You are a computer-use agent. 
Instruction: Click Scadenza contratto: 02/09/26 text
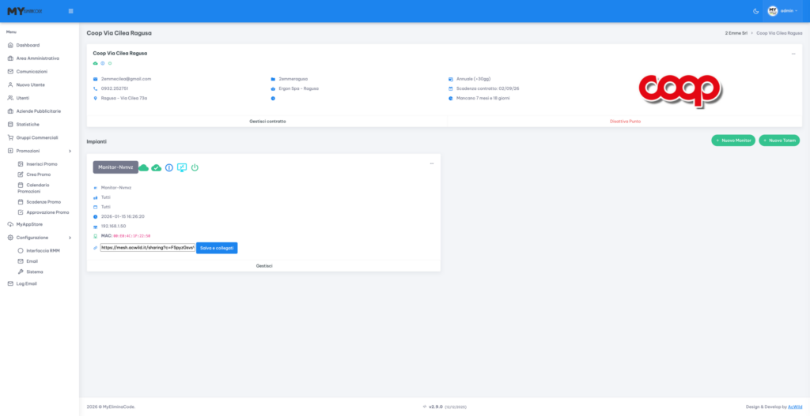(x=487, y=88)
